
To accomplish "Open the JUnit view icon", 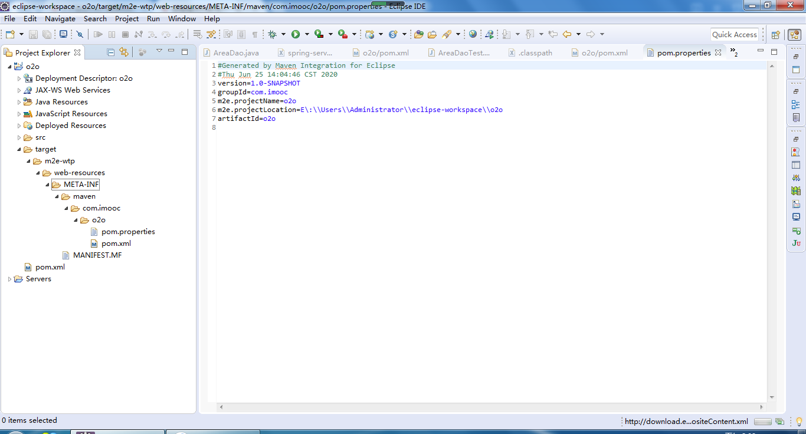I will (796, 243).
